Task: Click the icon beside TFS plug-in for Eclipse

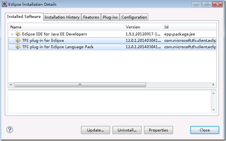Action: click(18, 40)
